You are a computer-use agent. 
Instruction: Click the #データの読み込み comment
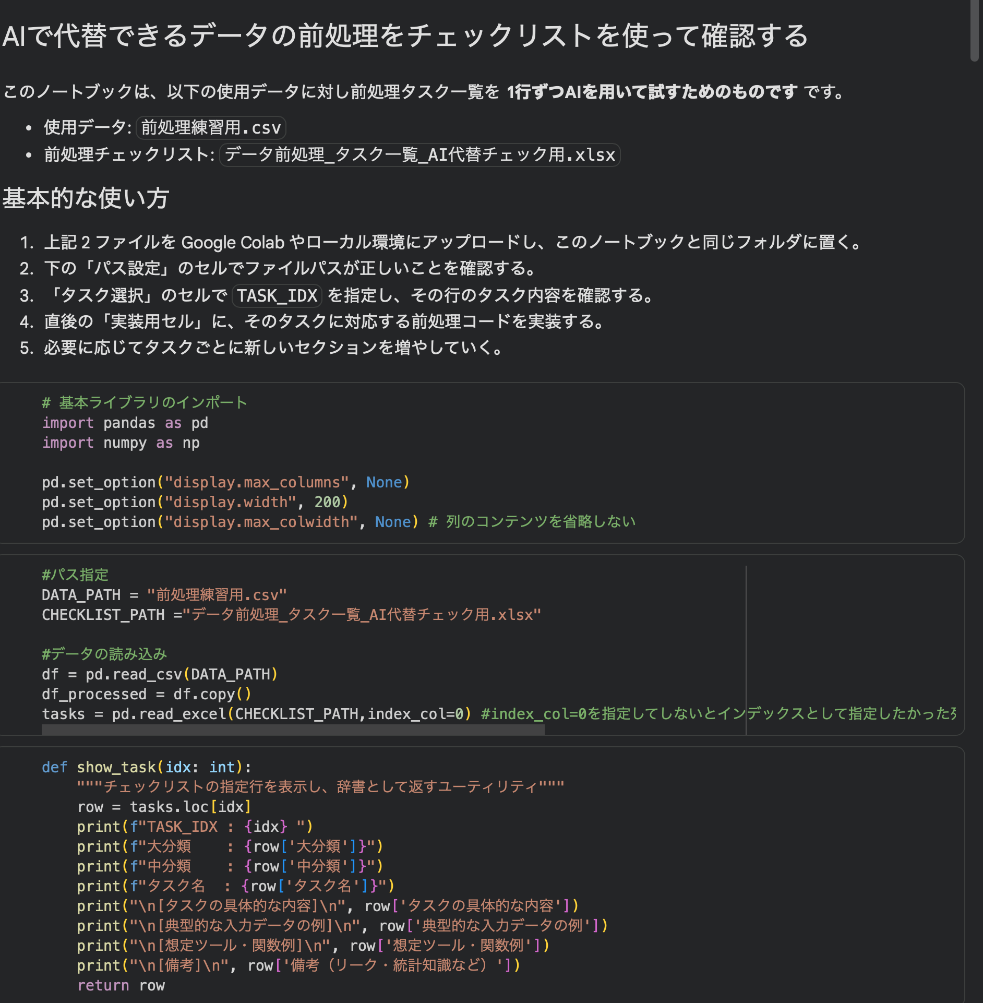pyautogui.click(x=104, y=654)
